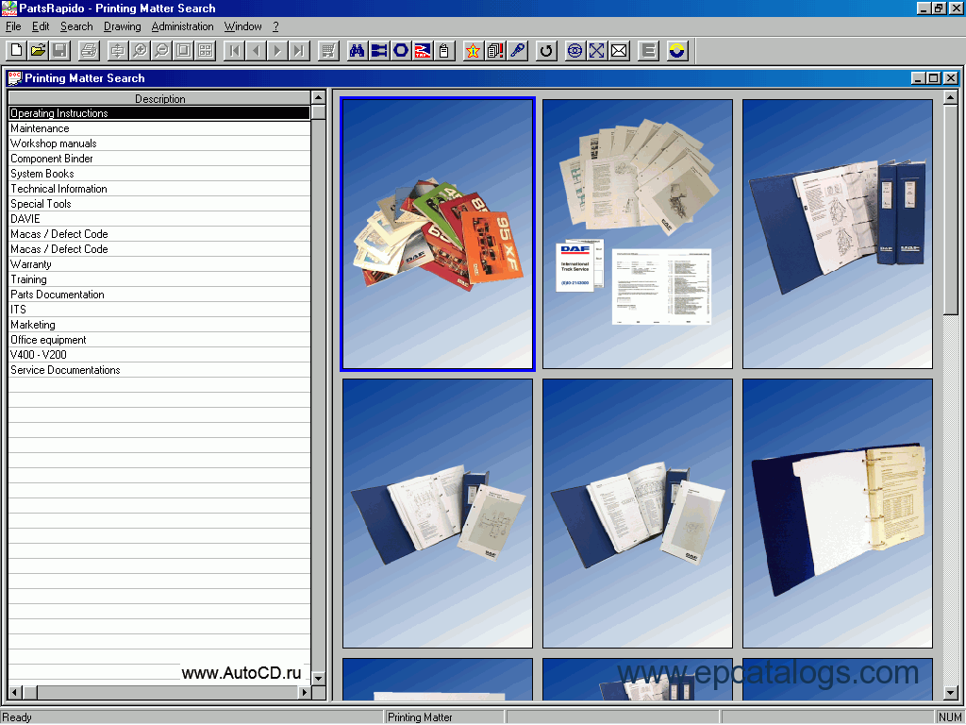
Task: Click the description list's scroll down arrow
Action: (319, 679)
